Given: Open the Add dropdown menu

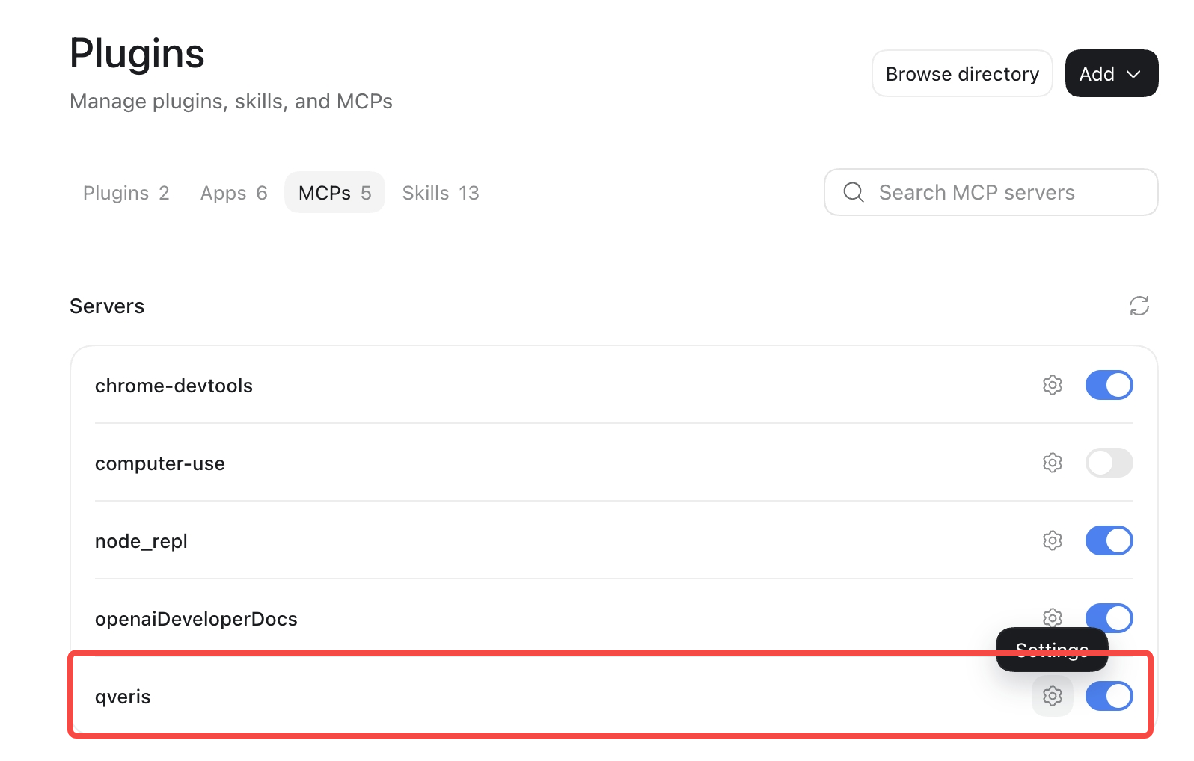Looking at the screenshot, I should pyautogui.click(x=1112, y=73).
